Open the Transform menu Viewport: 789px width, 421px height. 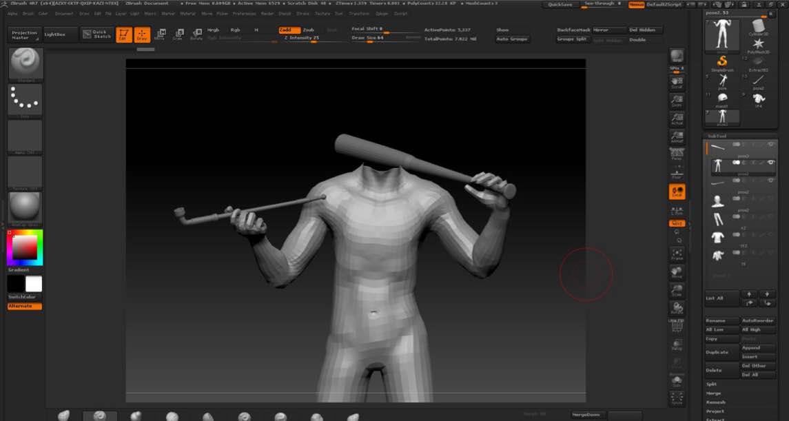click(x=359, y=14)
